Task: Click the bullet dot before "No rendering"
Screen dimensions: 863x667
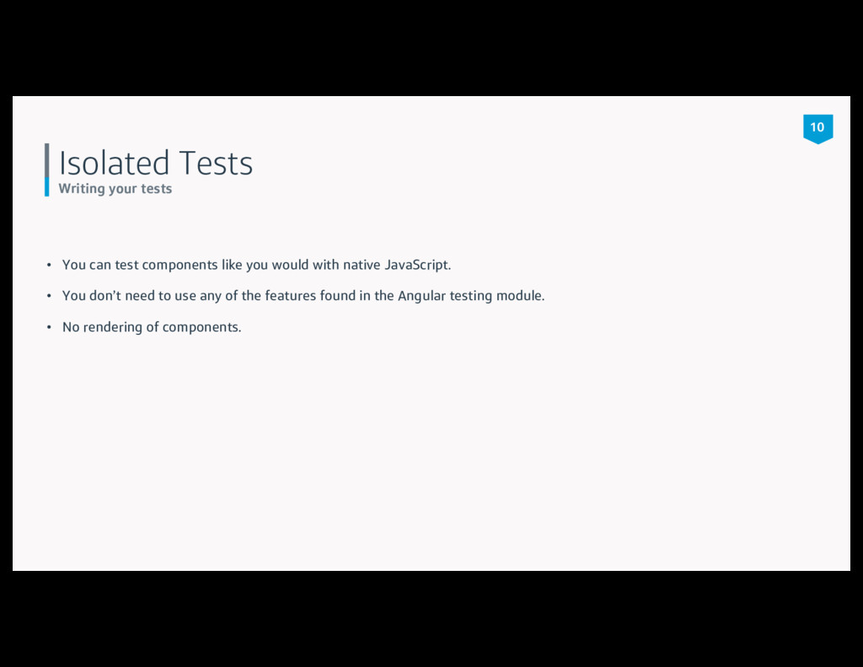Action: [x=49, y=327]
